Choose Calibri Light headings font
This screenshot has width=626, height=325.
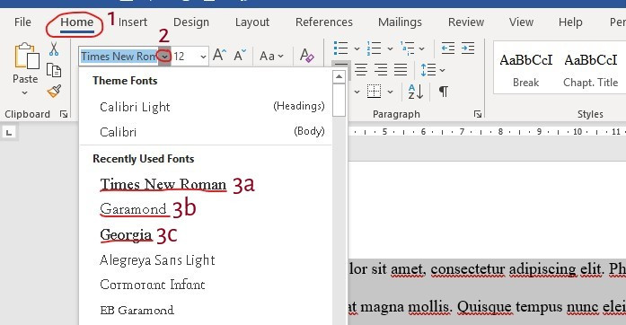click(206, 107)
